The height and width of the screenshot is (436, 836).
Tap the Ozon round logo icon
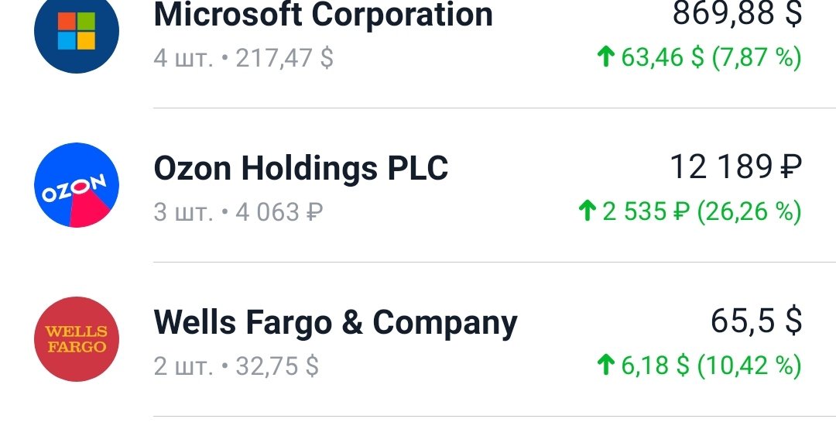point(76,184)
